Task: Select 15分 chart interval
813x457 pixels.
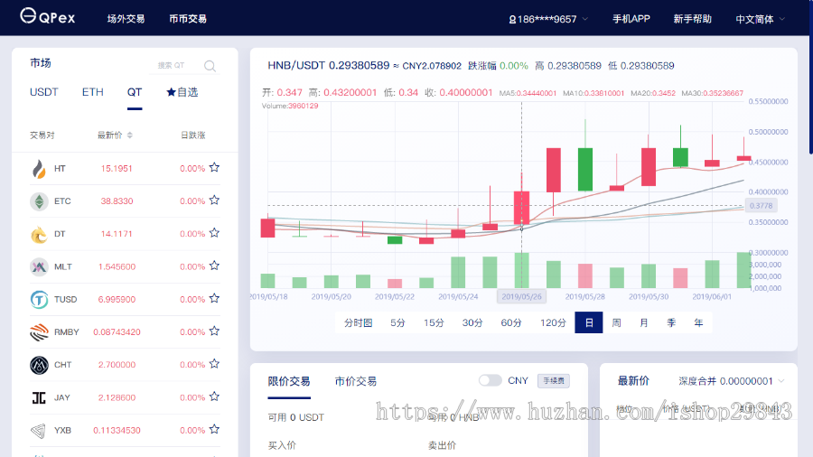Action: 434,322
